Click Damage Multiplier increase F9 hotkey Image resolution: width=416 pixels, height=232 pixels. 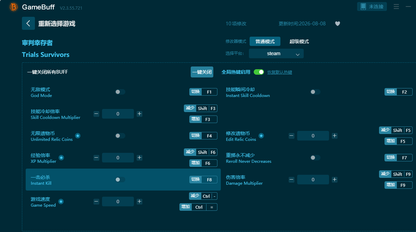pos(399,185)
